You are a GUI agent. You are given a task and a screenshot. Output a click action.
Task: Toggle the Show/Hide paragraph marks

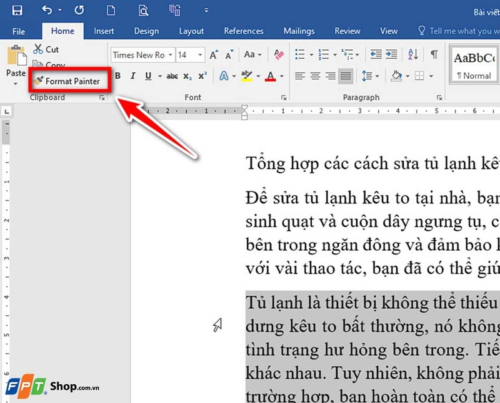coord(433,55)
